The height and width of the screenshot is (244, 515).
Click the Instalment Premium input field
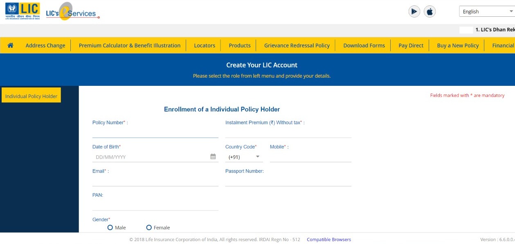[x=288, y=132]
